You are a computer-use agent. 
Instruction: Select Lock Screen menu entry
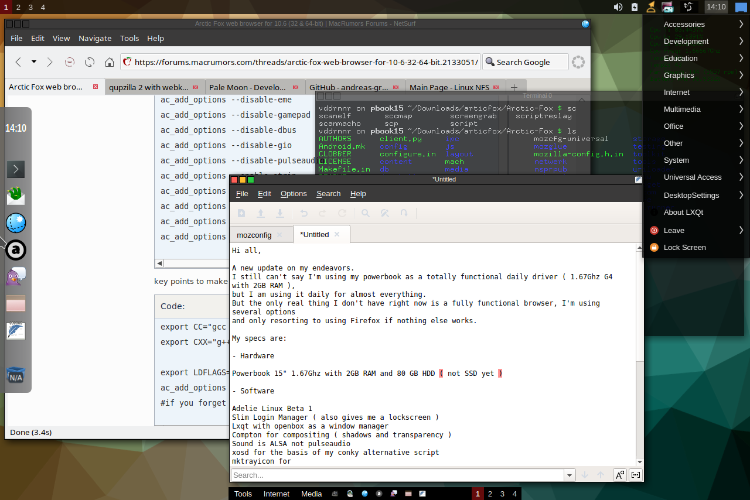696,247
